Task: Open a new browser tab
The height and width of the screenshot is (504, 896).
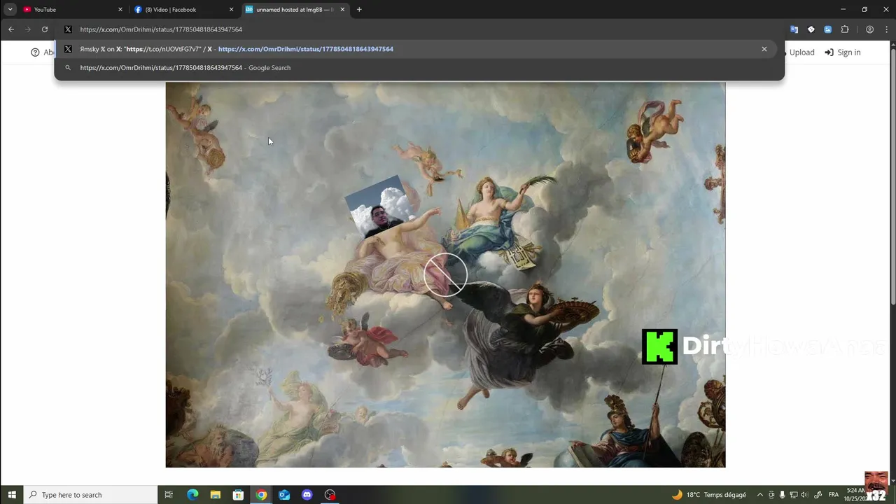Action: click(x=359, y=10)
